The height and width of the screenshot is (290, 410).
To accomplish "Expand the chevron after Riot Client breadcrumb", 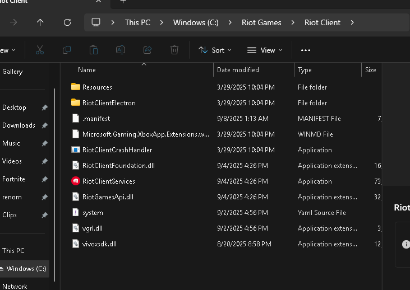I will [352, 22].
